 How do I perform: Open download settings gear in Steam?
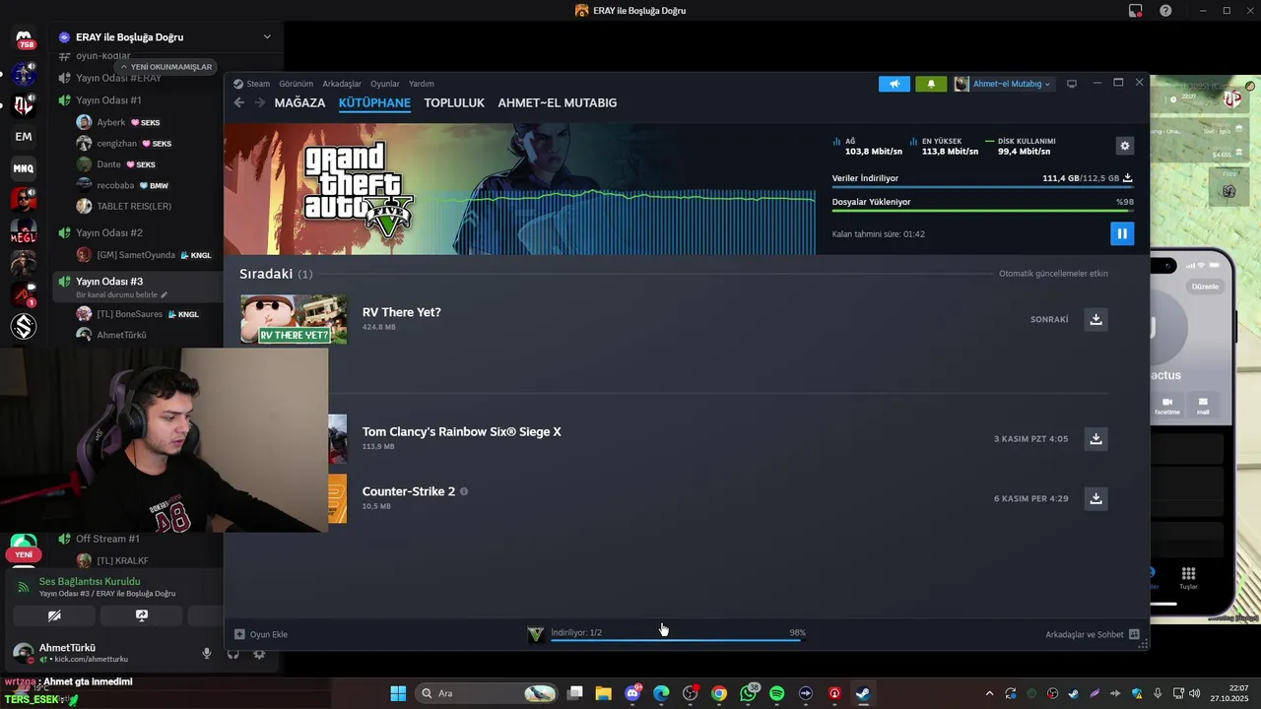(x=1125, y=146)
